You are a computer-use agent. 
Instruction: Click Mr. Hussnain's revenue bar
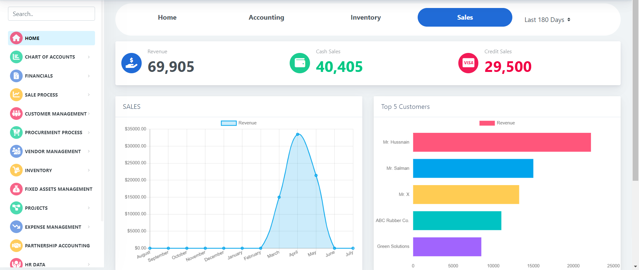[501, 142]
